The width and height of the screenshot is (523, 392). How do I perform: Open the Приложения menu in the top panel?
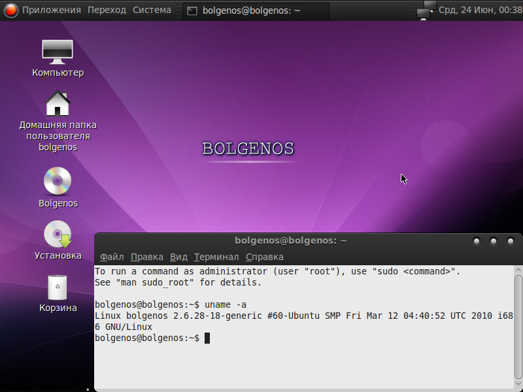coord(52,10)
